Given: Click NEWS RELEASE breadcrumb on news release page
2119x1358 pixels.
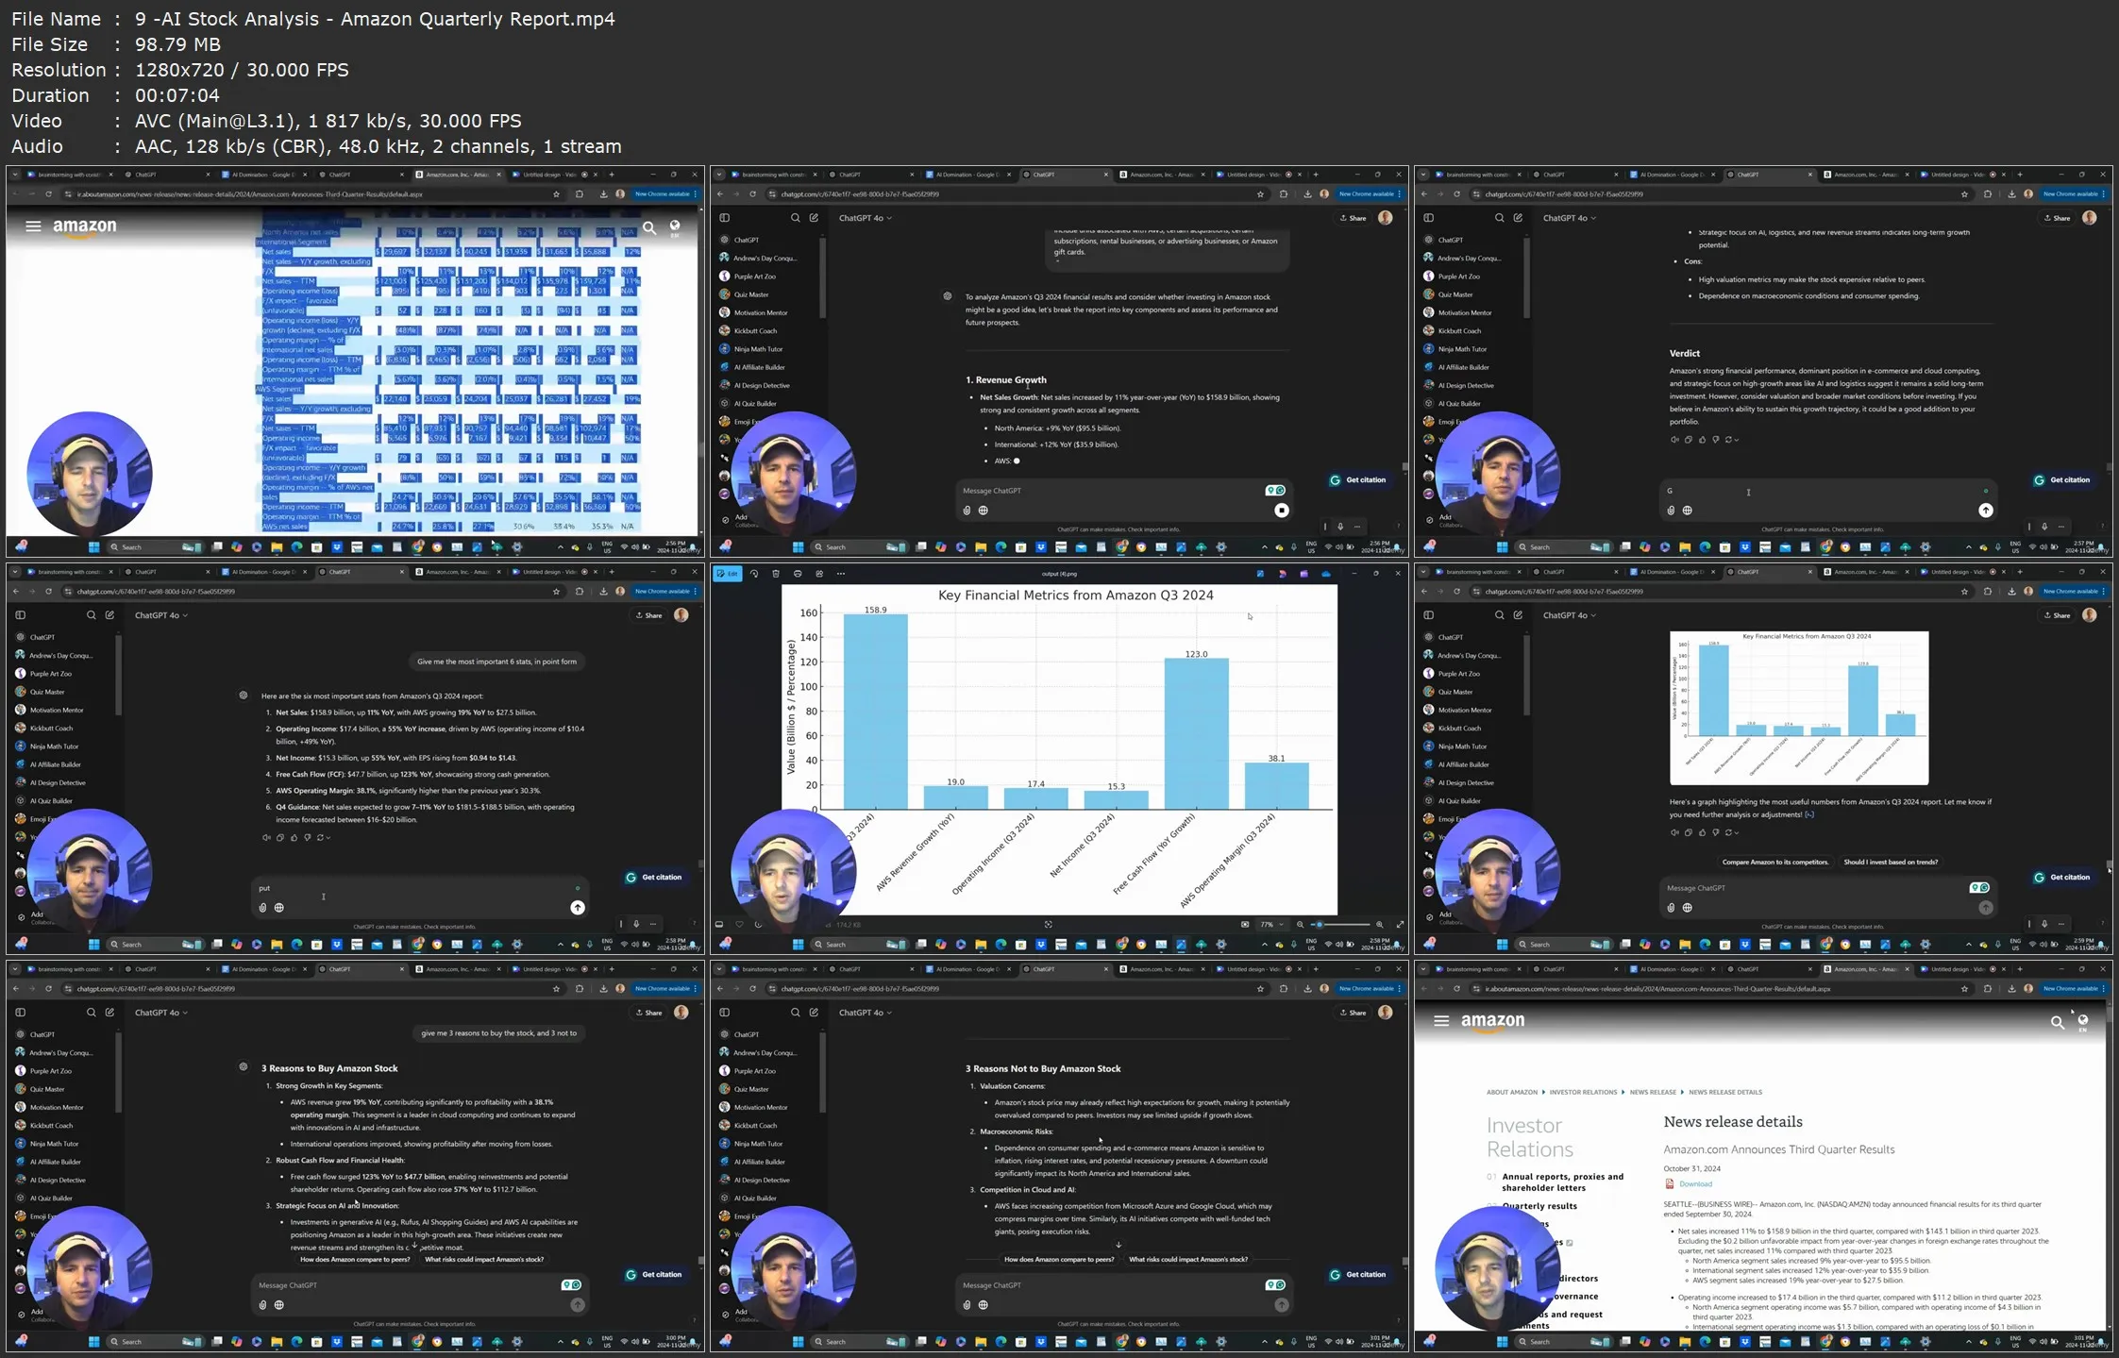Looking at the screenshot, I should coord(1653,1092).
